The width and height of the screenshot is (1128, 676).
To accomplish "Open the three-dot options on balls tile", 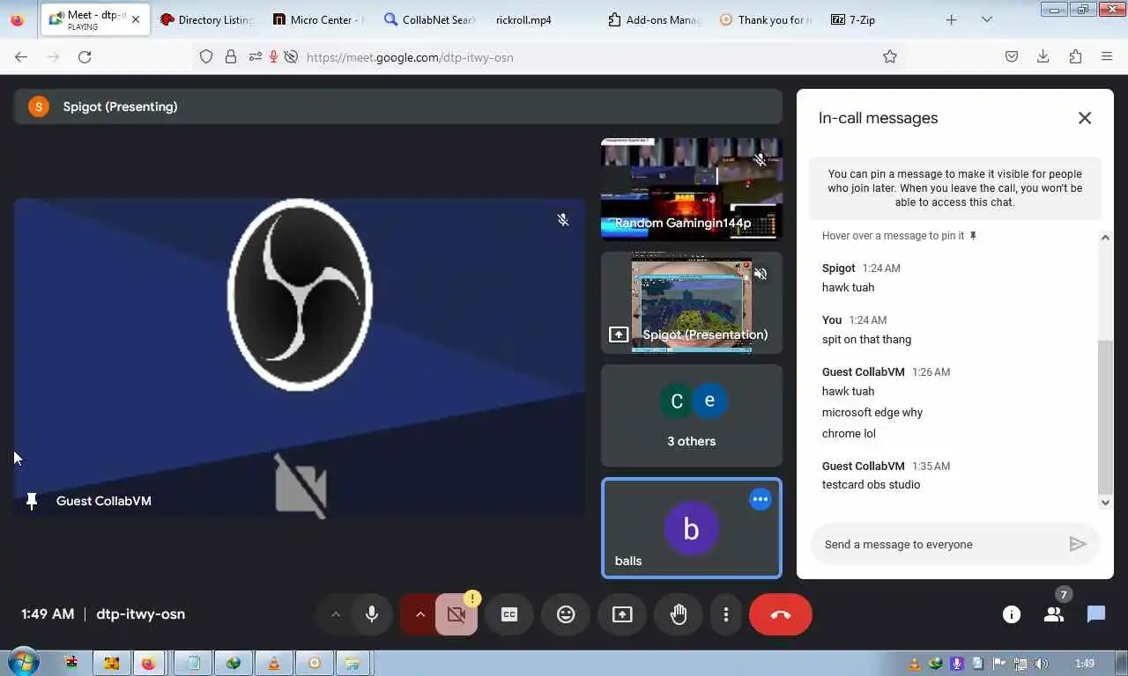I will [761, 499].
